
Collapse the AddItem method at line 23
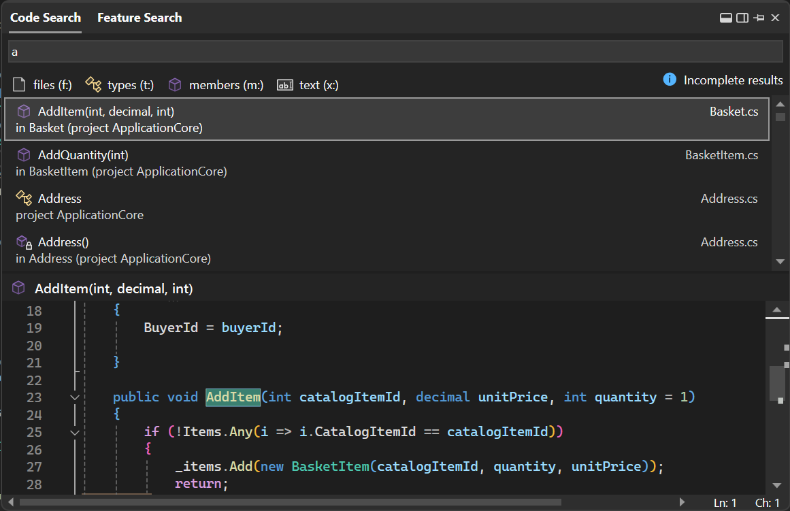[x=75, y=397]
